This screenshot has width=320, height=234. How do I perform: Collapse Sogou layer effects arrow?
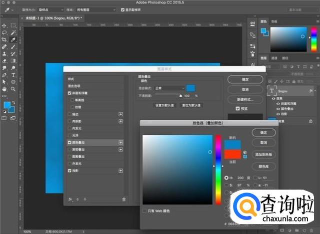[x=315, y=91]
